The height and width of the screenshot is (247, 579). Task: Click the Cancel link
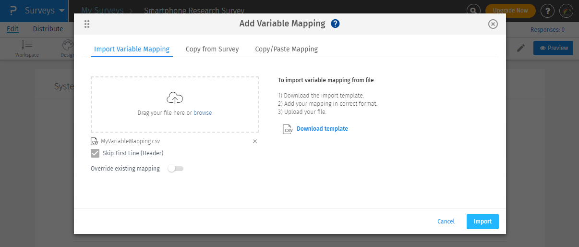[x=446, y=222]
